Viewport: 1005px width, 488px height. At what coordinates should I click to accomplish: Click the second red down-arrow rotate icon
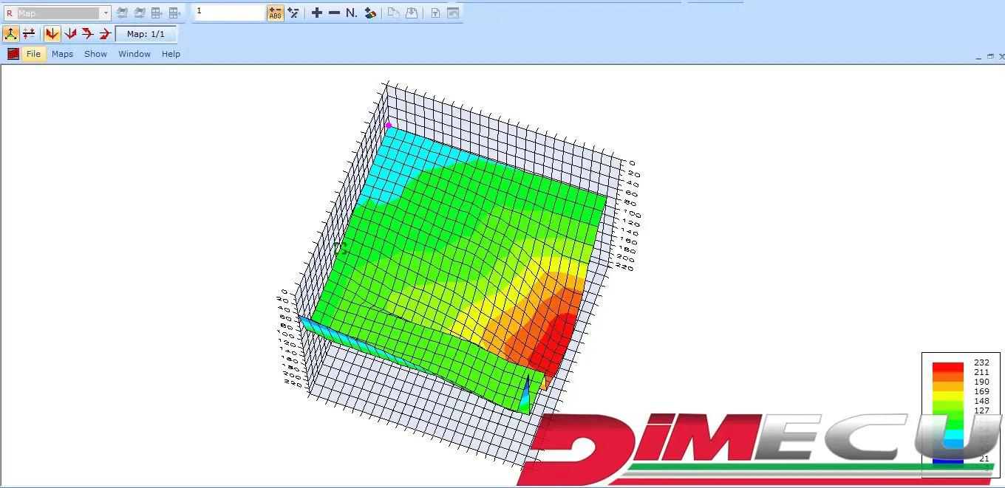point(70,33)
